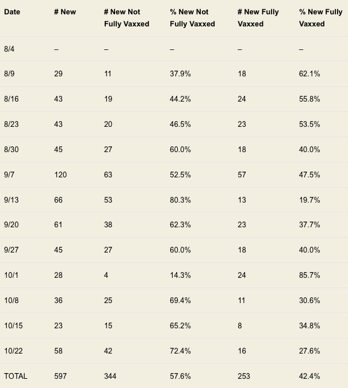The image size is (348, 388).
Task: Click the Date column header
Action: click(x=12, y=12)
